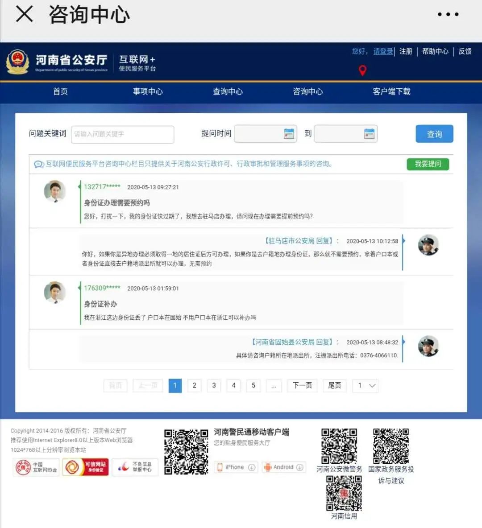
Task: Click the blue 查询 search button
Action: pos(434,134)
